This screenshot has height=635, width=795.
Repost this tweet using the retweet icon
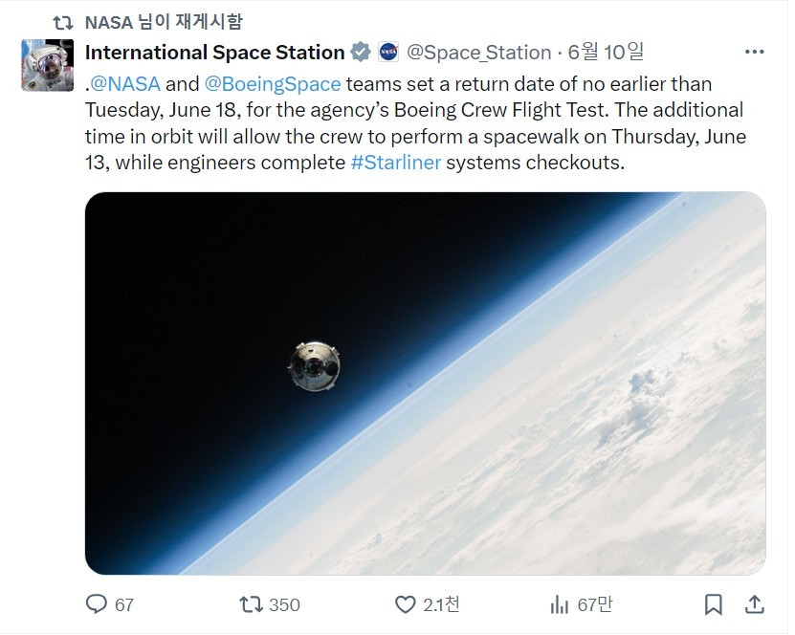(251, 604)
